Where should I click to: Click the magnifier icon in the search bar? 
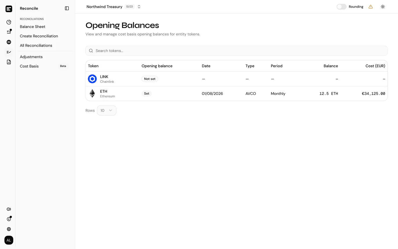(91, 51)
